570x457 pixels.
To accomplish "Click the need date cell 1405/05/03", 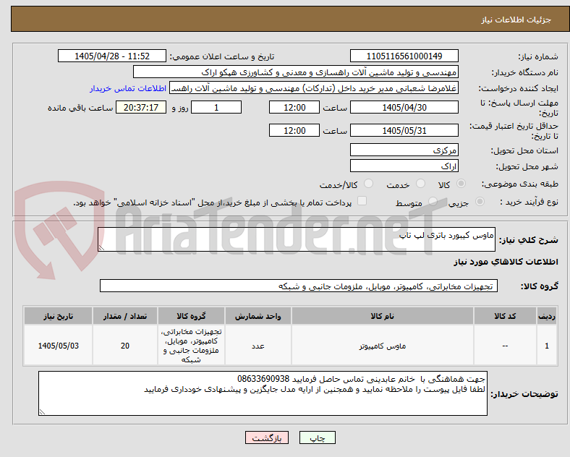I will 58,346.
